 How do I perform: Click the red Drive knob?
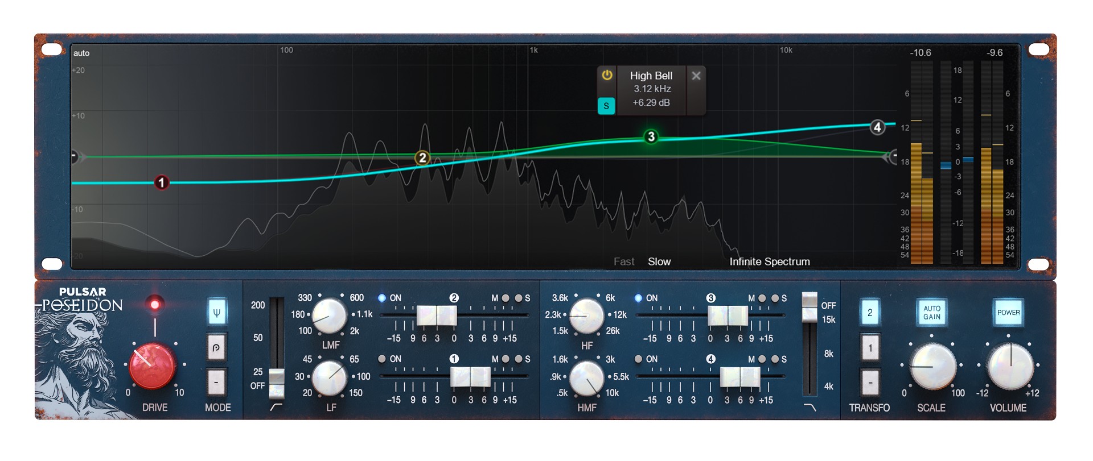[x=152, y=366]
